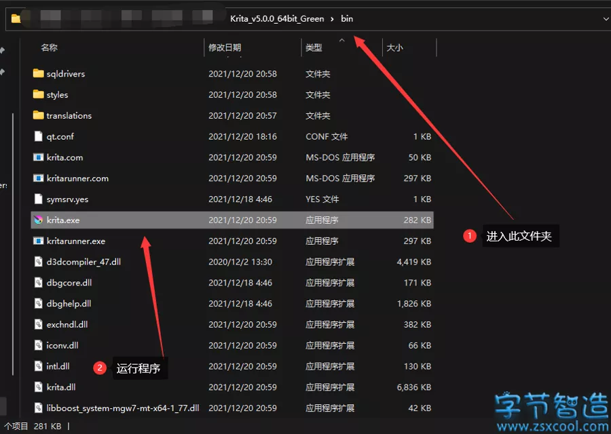Image resolution: width=611 pixels, height=434 pixels.
Task: Click the krita.exe colorful app icon
Action: point(38,220)
